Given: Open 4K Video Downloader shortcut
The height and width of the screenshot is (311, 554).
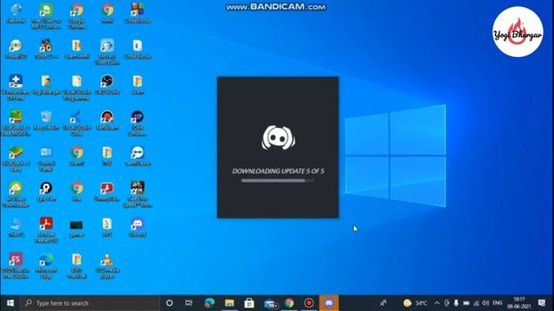Looking at the screenshot, I should coord(16,194).
